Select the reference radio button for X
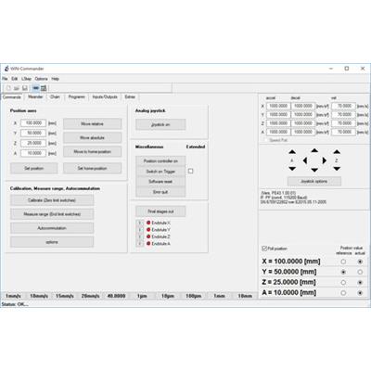 pyautogui.click(x=343, y=262)
